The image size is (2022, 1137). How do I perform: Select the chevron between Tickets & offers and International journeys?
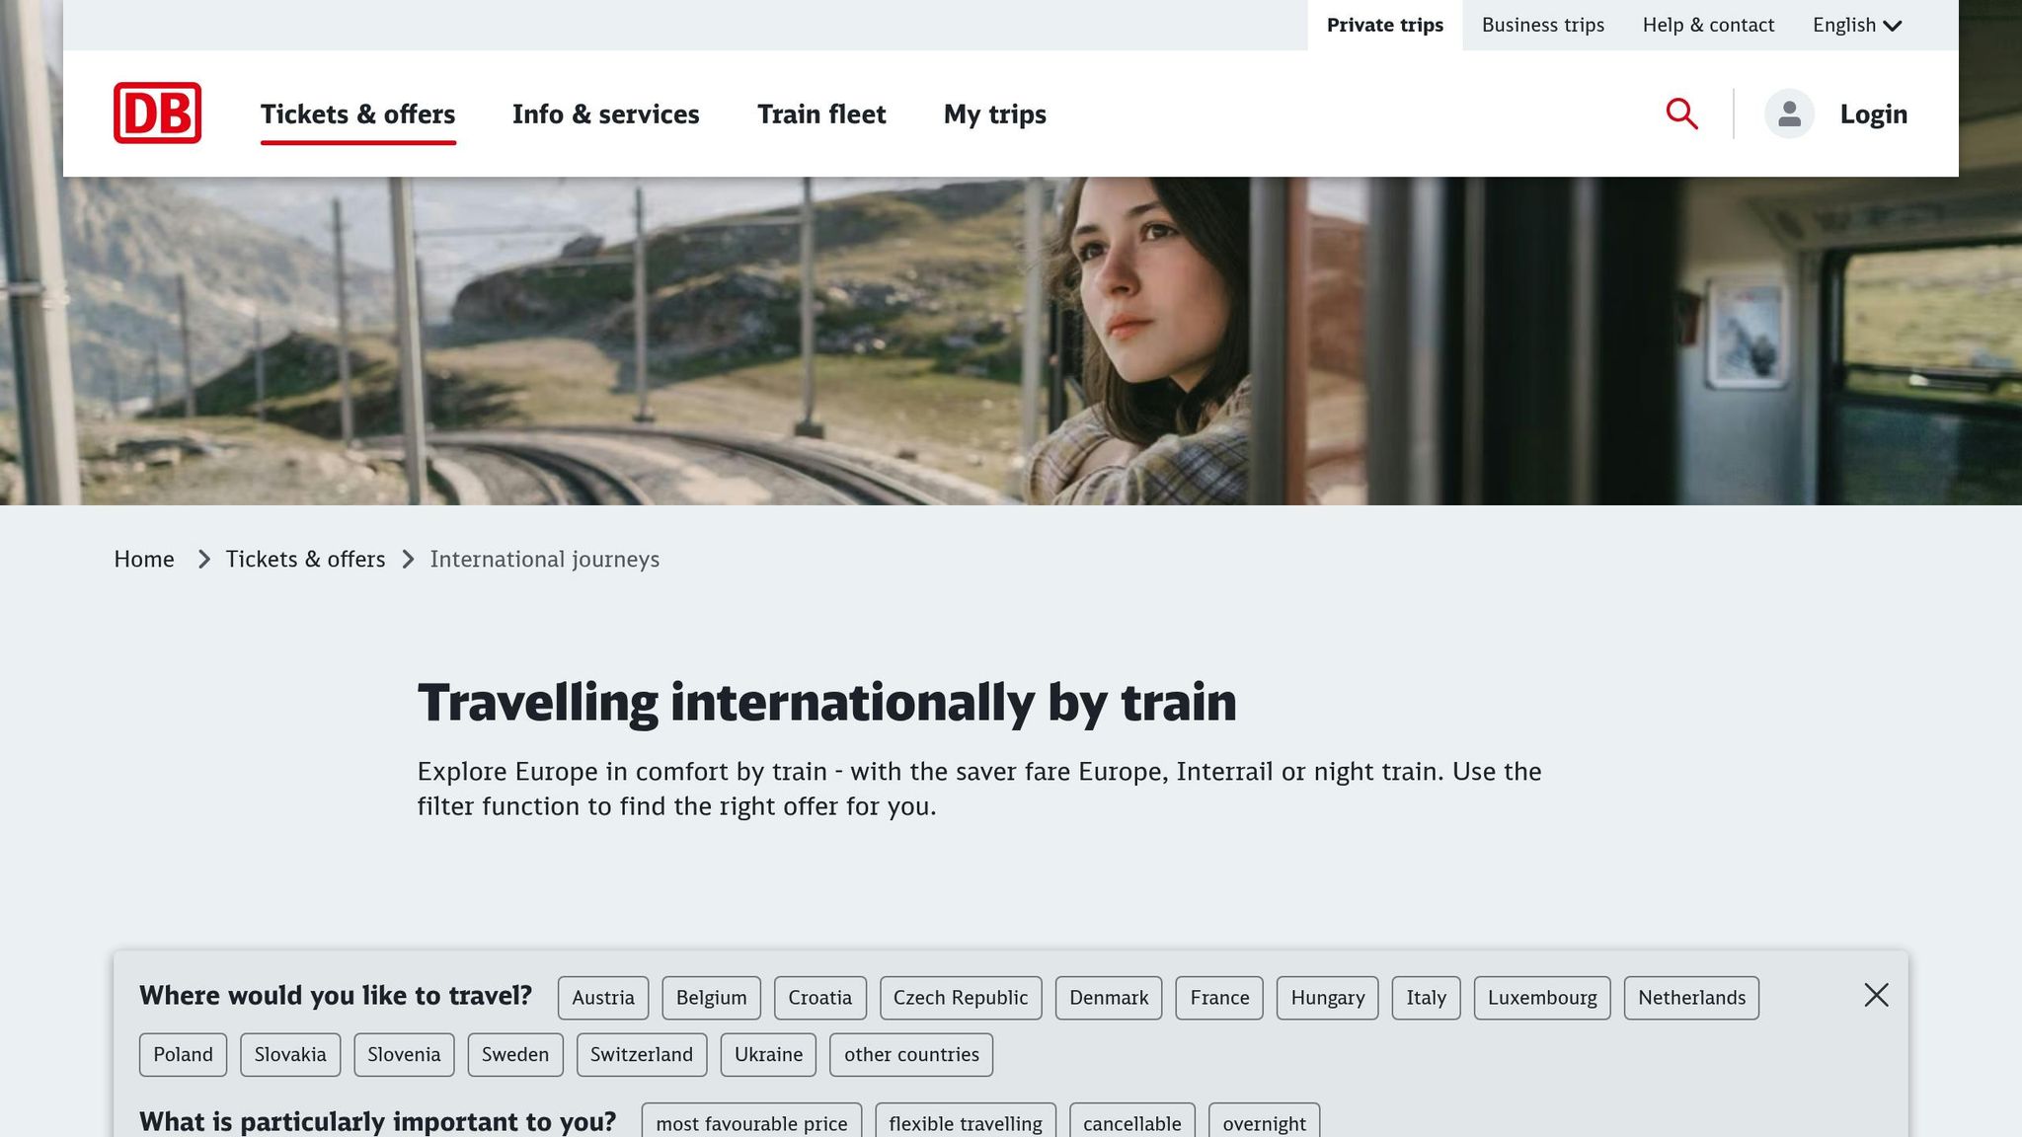(x=408, y=559)
